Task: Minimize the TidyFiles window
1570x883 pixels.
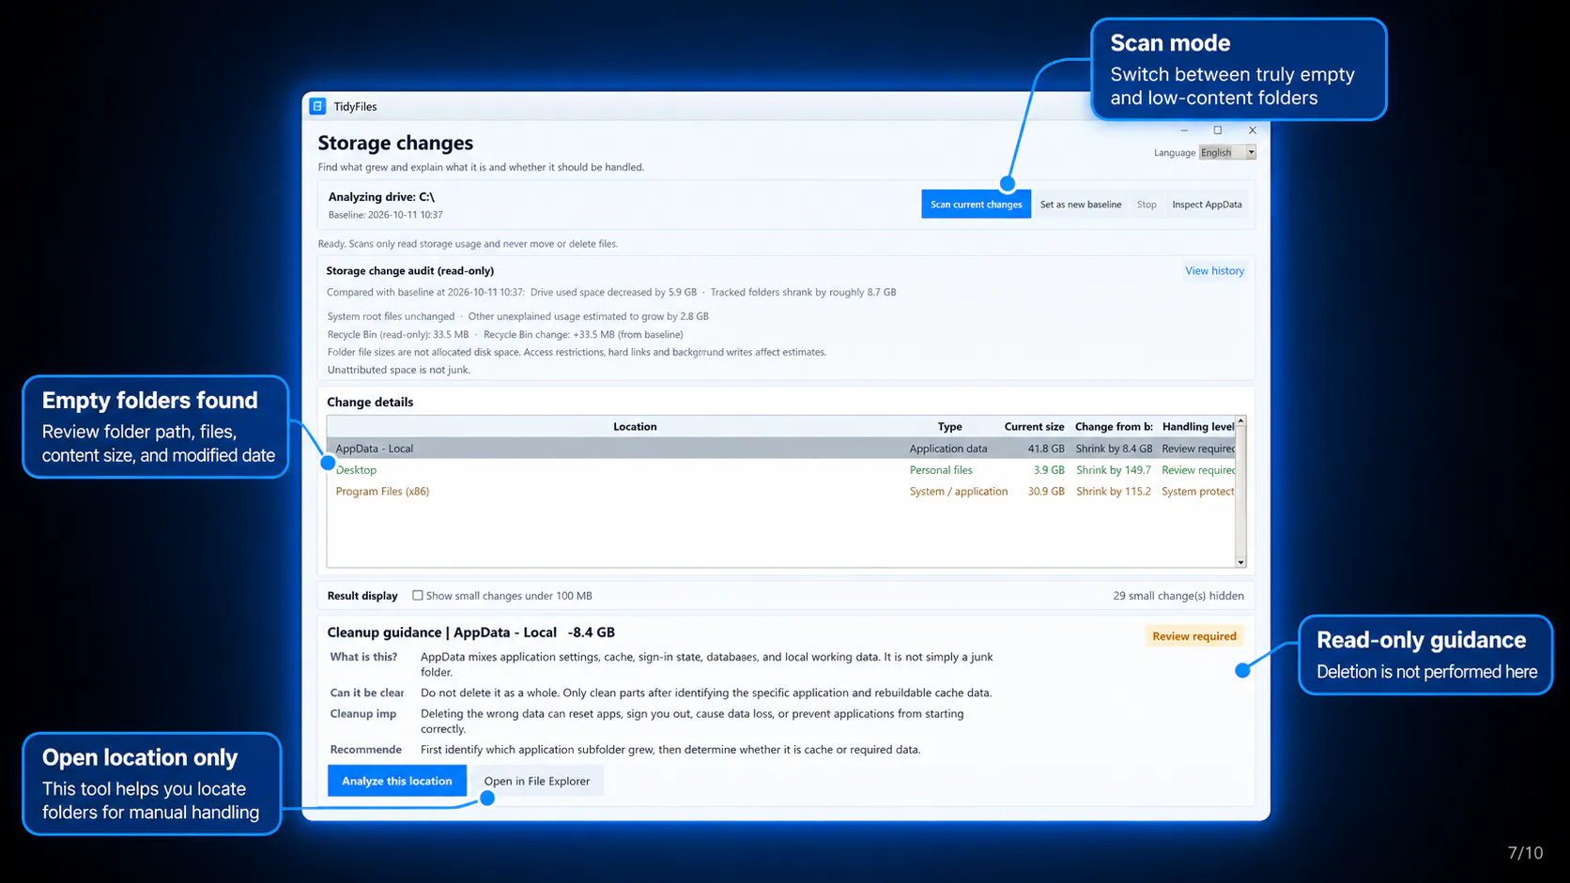Action: point(1184,130)
